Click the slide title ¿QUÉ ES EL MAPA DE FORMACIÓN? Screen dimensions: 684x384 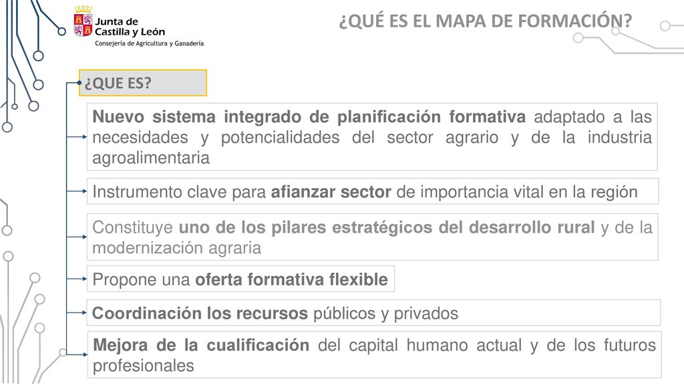tap(486, 21)
